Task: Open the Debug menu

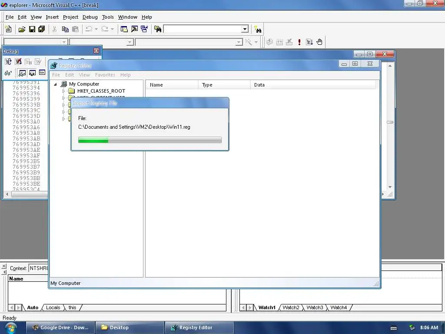Action: 90,17
